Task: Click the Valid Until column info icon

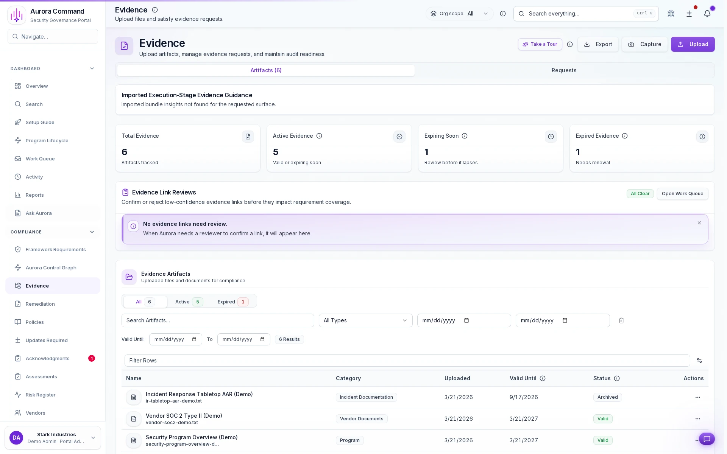Action: 543,378
